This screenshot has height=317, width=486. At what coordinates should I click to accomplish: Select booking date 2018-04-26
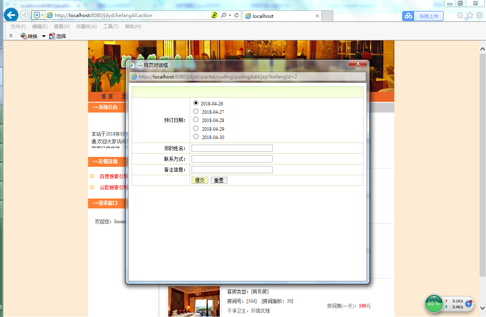[x=196, y=103]
